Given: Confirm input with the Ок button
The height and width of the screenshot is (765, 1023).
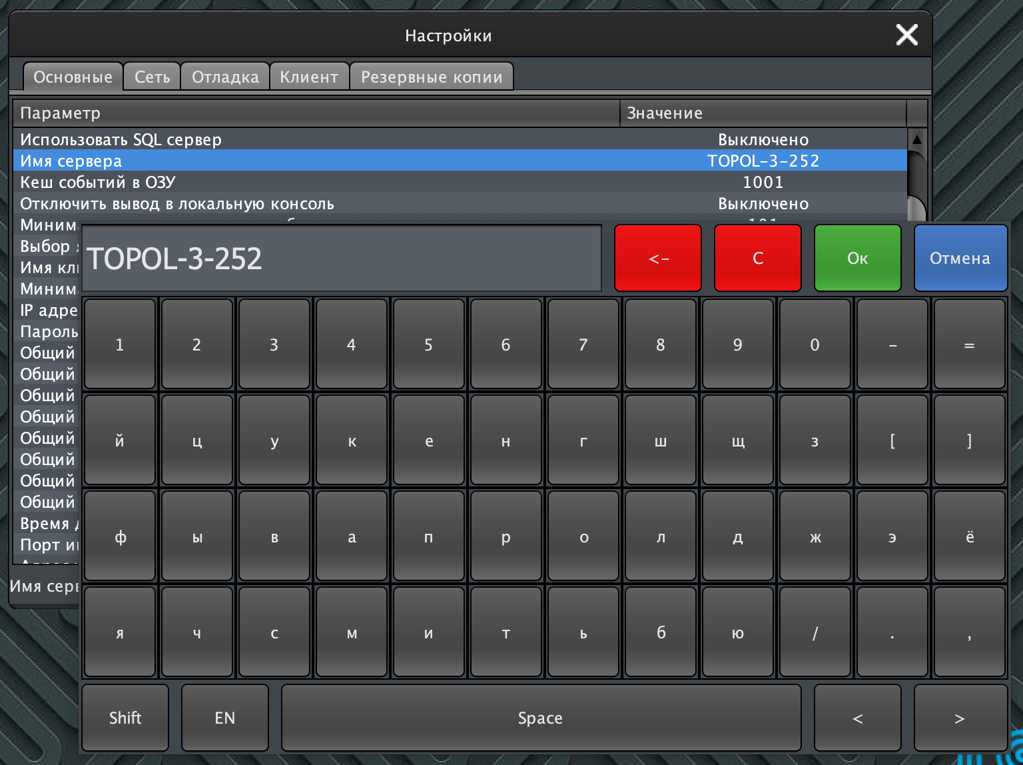Looking at the screenshot, I should point(857,258).
